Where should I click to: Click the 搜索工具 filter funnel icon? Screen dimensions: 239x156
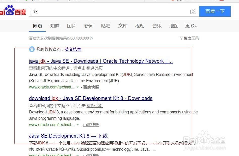pyautogui.click(x=181, y=38)
